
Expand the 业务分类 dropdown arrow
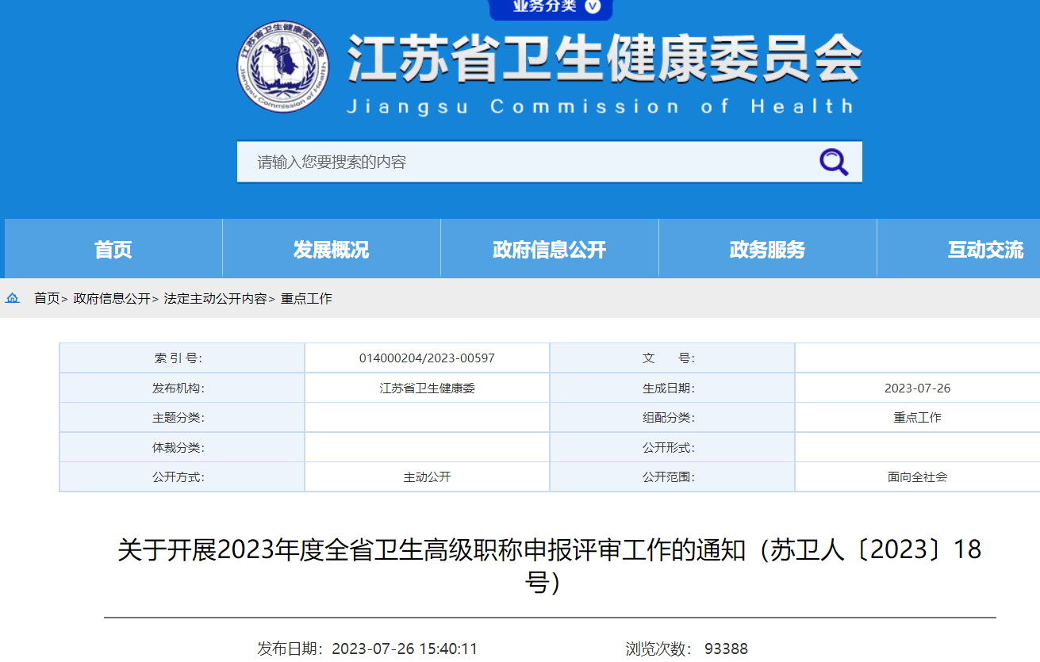coord(593,7)
